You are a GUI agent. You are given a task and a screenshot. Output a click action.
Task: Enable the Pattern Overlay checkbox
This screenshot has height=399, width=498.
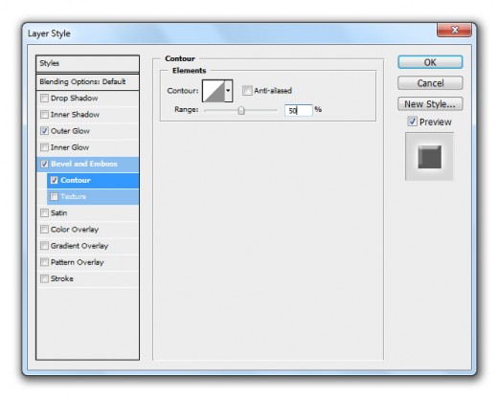[44, 262]
